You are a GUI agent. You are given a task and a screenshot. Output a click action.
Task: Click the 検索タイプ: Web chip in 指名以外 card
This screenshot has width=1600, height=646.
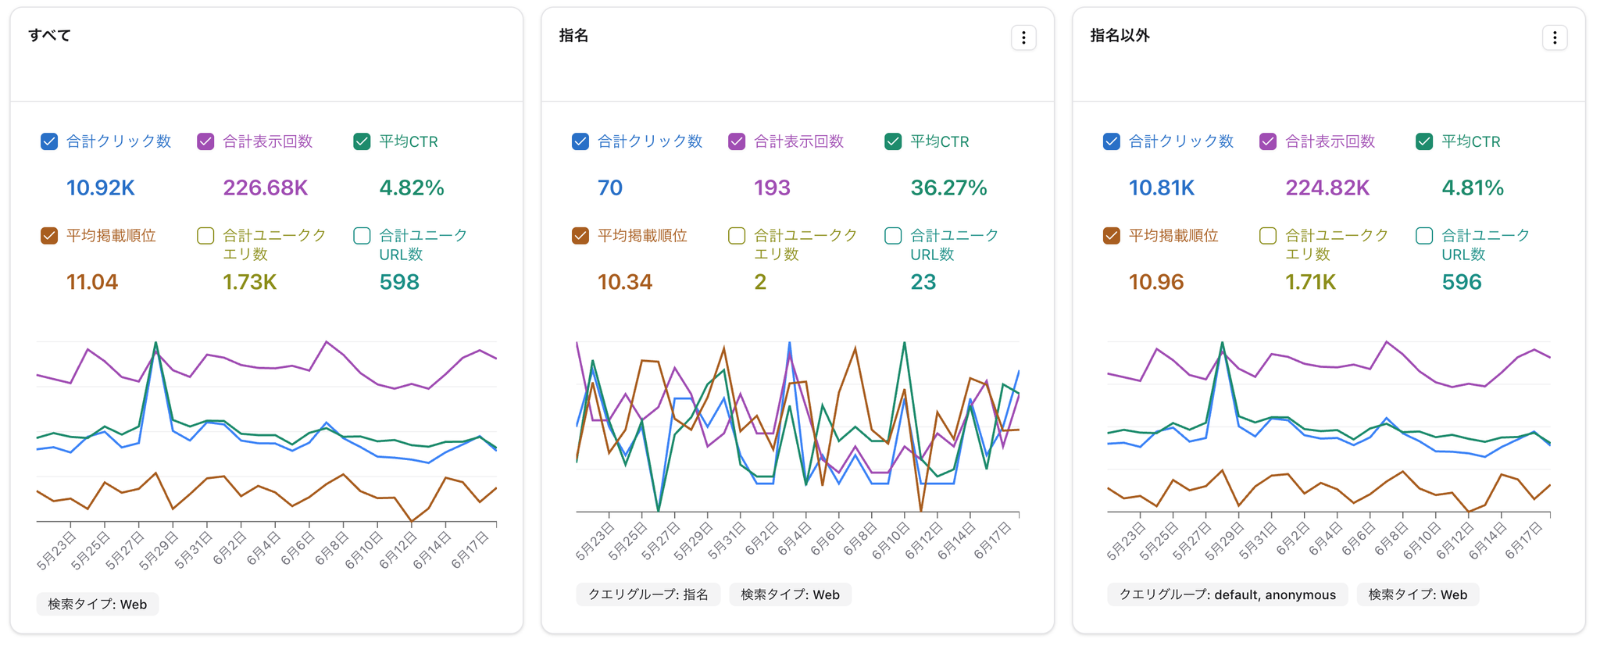pos(1418,594)
